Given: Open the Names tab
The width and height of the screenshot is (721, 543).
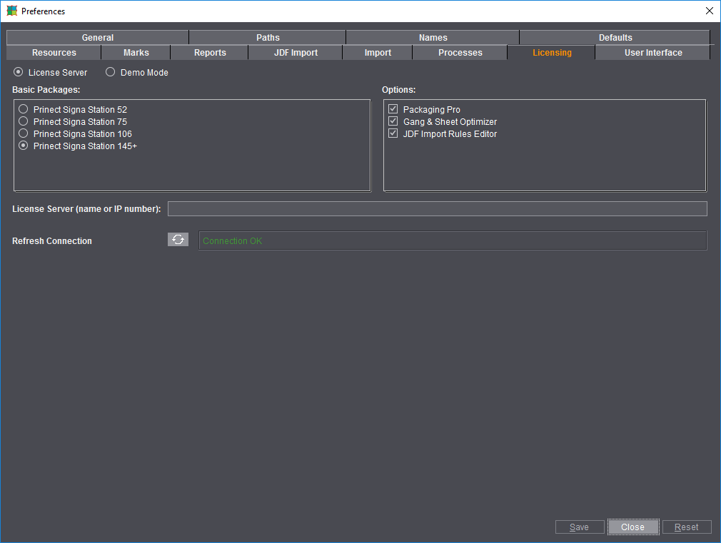Looking at the screenshot, I should pyautogui.click(x=433, y=37).
